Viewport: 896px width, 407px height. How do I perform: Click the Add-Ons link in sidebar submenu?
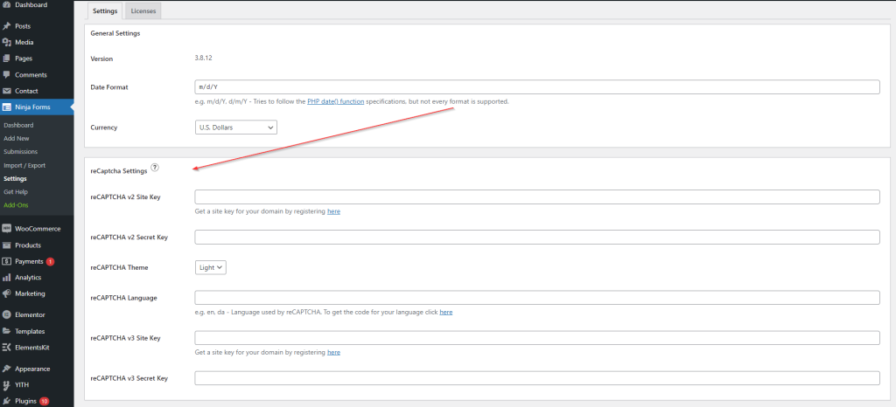17,205
